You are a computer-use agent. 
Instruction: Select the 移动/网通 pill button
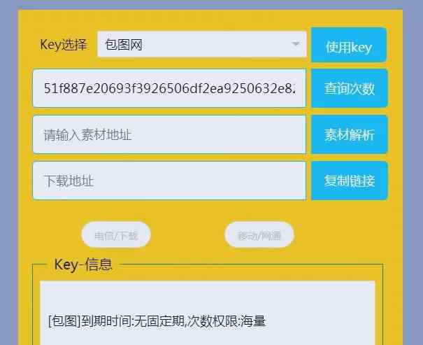click(259, 234)
